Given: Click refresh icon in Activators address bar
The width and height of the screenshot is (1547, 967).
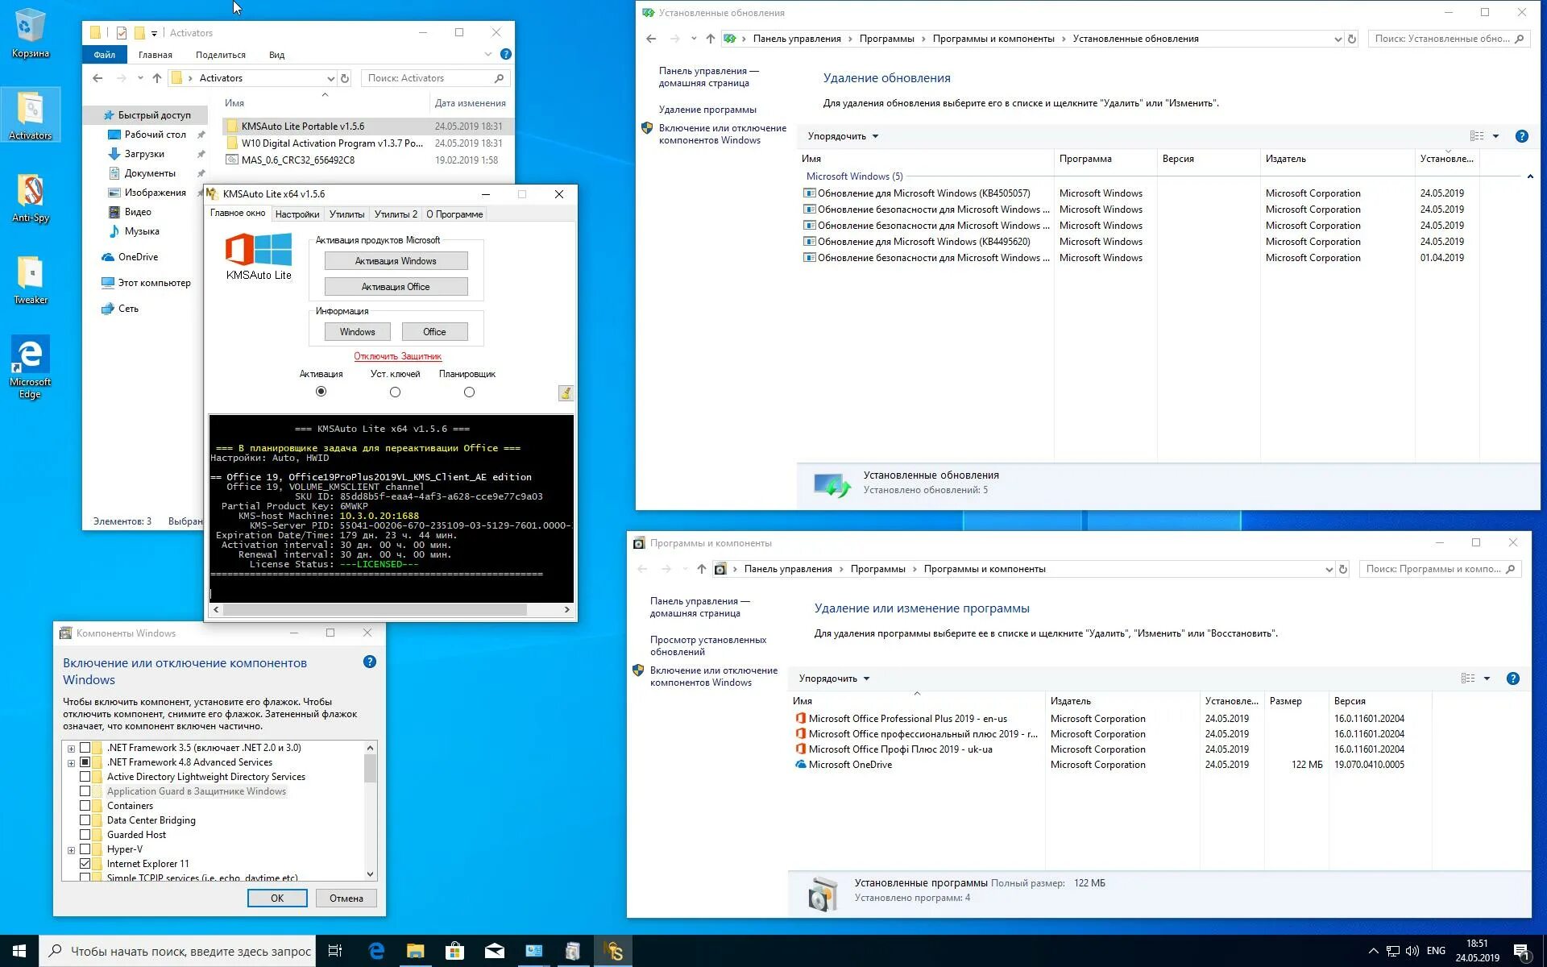Looking at the screenshot, I should tap(345, 78).
